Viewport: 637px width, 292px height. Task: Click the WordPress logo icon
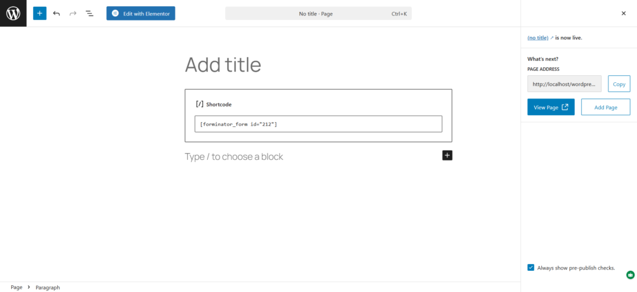point(13,13)
